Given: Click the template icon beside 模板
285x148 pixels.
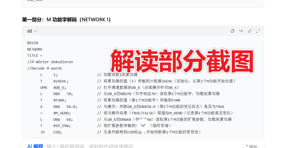Looking at the screenshot, I should pyautogui.click(x=245, y=146).
